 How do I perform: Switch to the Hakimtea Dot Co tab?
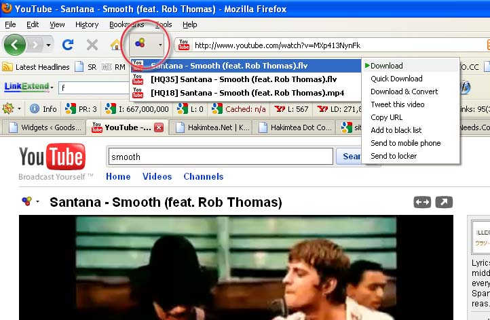(x=295, y=127)
